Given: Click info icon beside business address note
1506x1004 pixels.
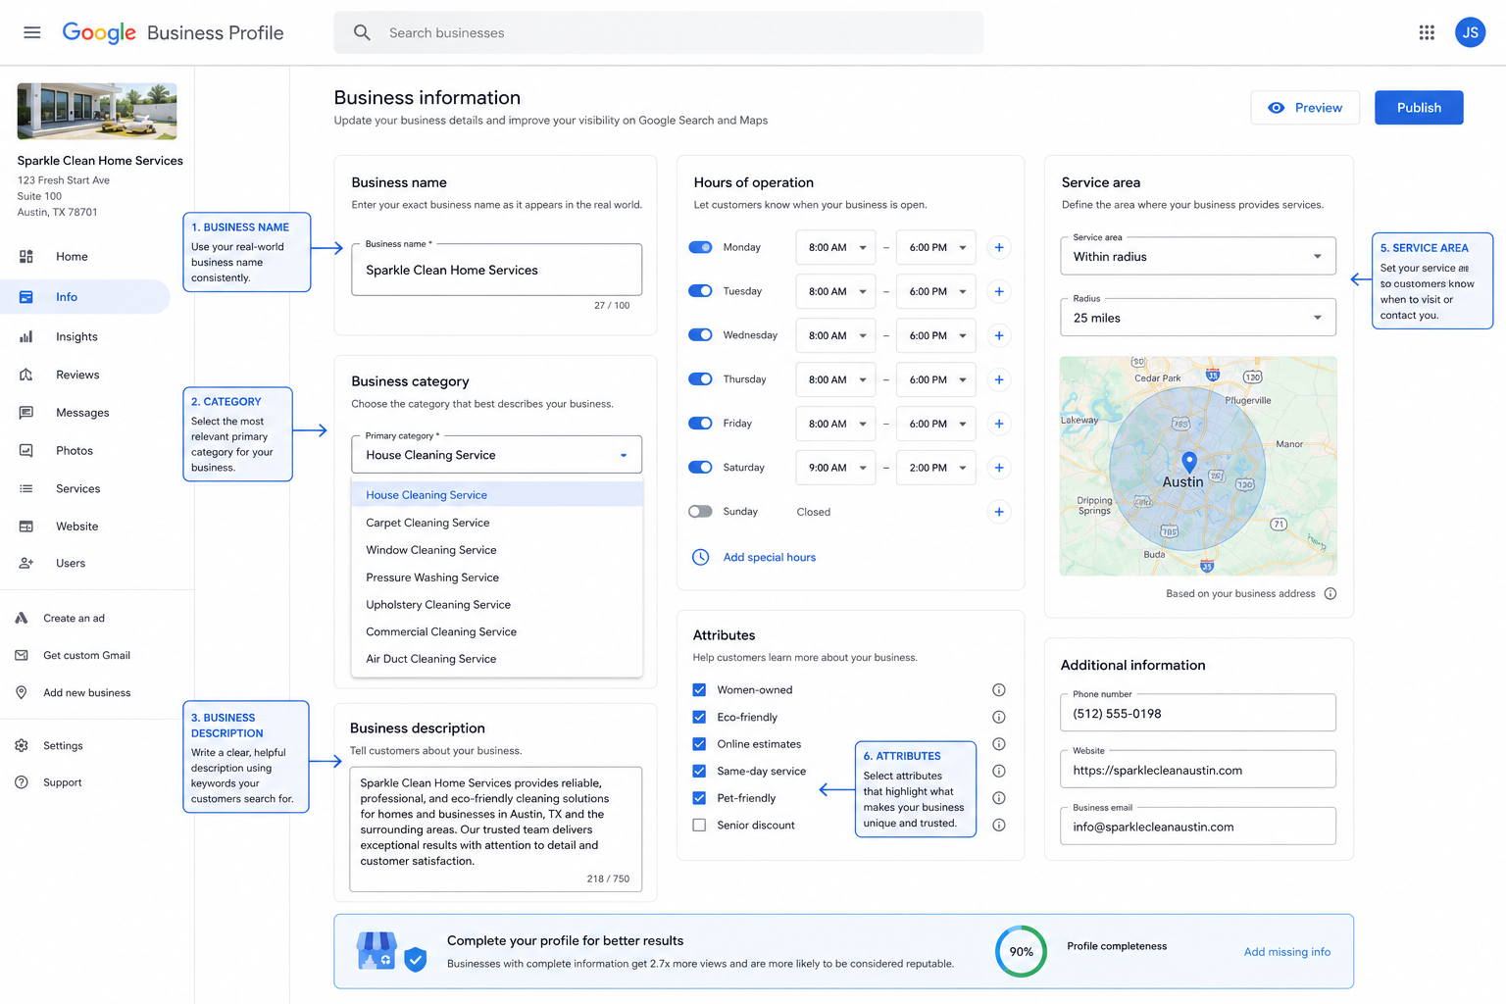Looking at the screenshot, I should (x=1330, y=593).
